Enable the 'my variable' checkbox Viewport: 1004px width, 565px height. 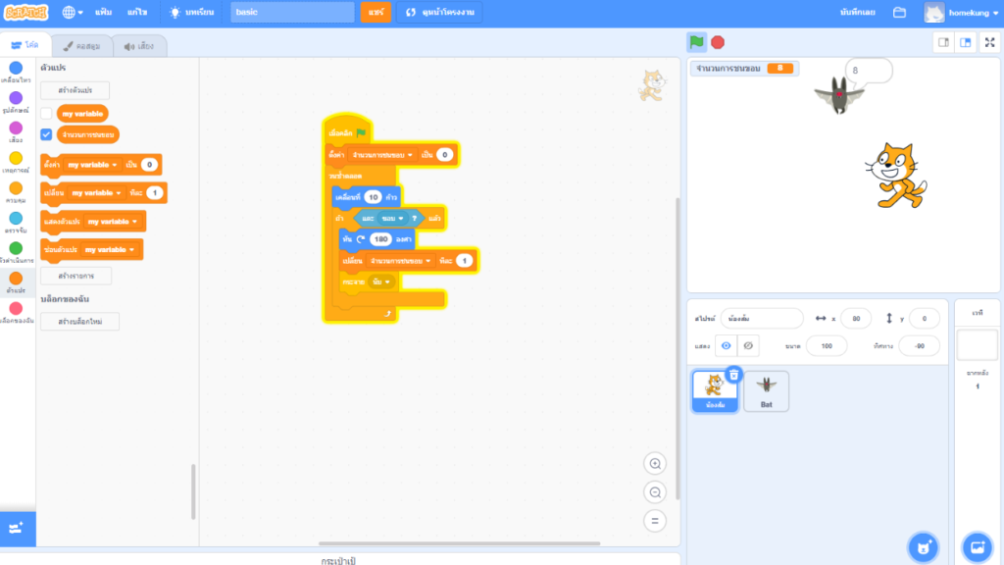click(46, 114)
